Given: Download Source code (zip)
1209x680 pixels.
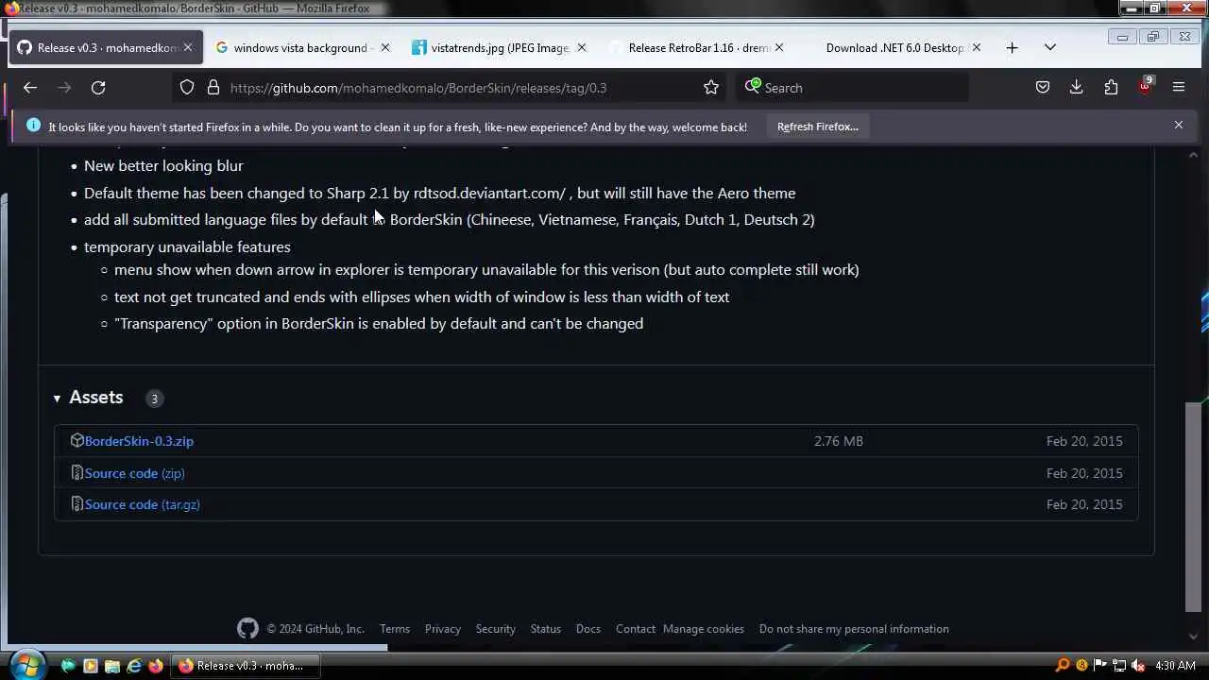Looking at the screenshot, I should (x=134, y=473).
